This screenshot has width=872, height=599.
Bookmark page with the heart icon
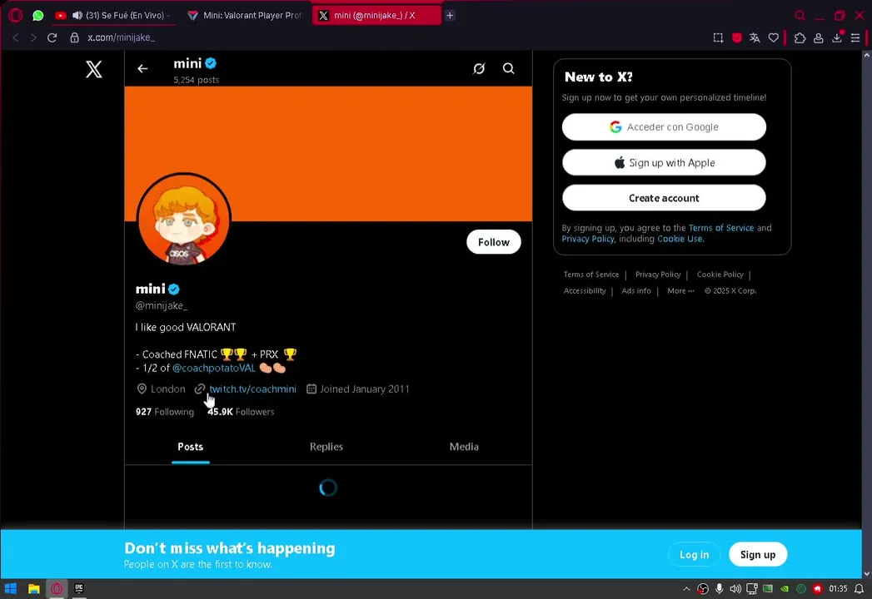(x=773, y=37)
